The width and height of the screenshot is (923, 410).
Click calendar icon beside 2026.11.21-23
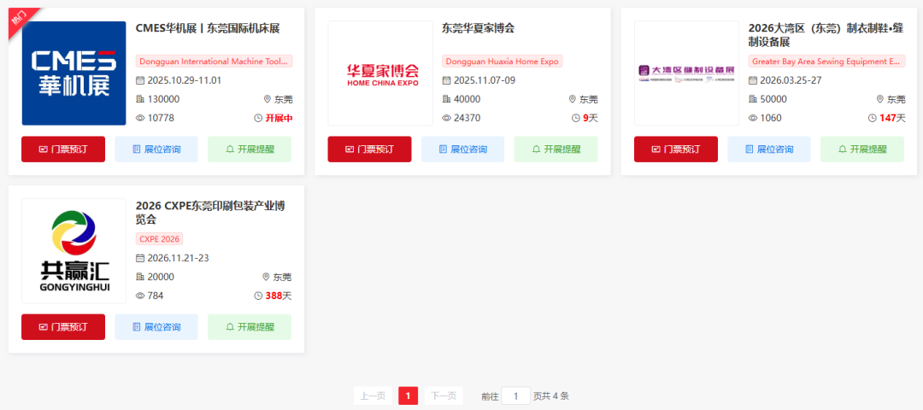140,258
